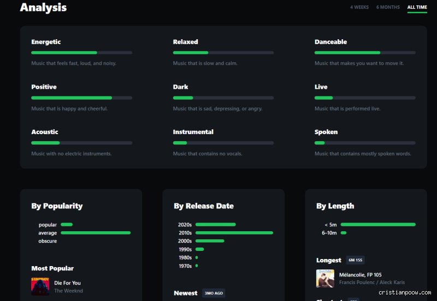Open Francis Poulenc / Aleck Karis artist link

pos(372,282)
